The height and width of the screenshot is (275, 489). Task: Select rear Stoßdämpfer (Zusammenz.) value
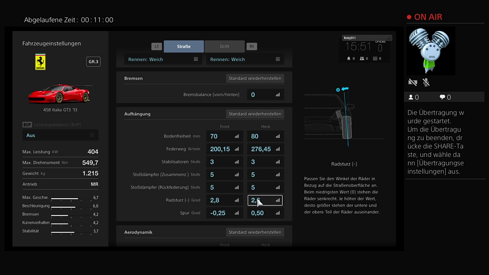(265, 175)
